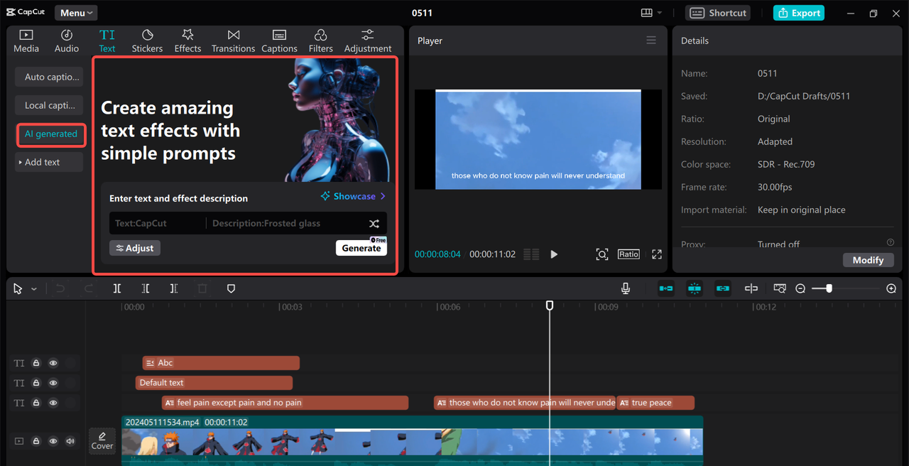
Task: Open the Adjustment tab
Action: point(368,41)
